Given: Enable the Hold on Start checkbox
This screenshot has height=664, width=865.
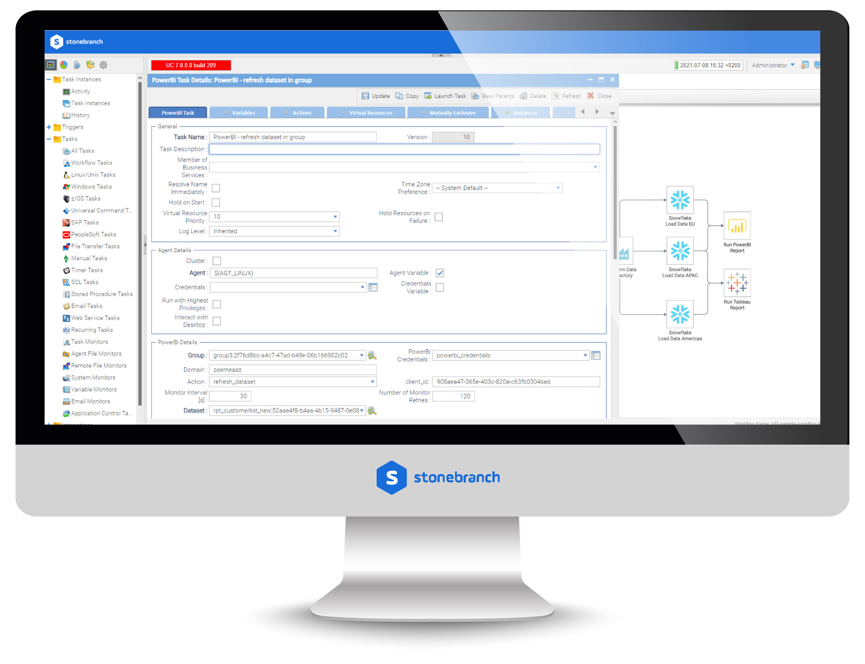Looking at the screenshot, I should (217, 203).
